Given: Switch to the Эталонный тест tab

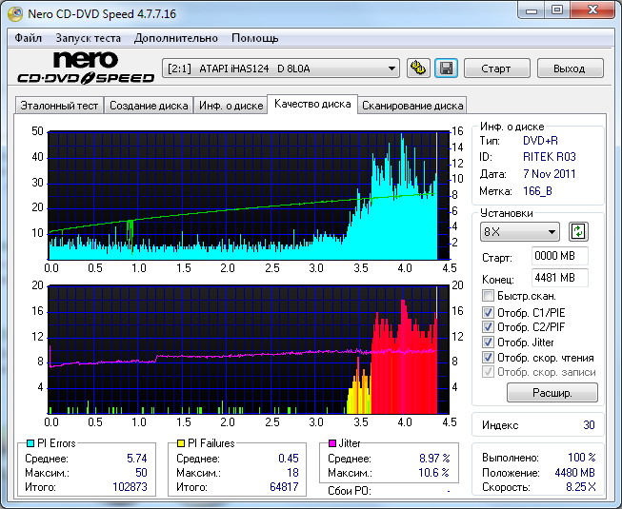Looking at the screenshot, I should pos(59,106).
